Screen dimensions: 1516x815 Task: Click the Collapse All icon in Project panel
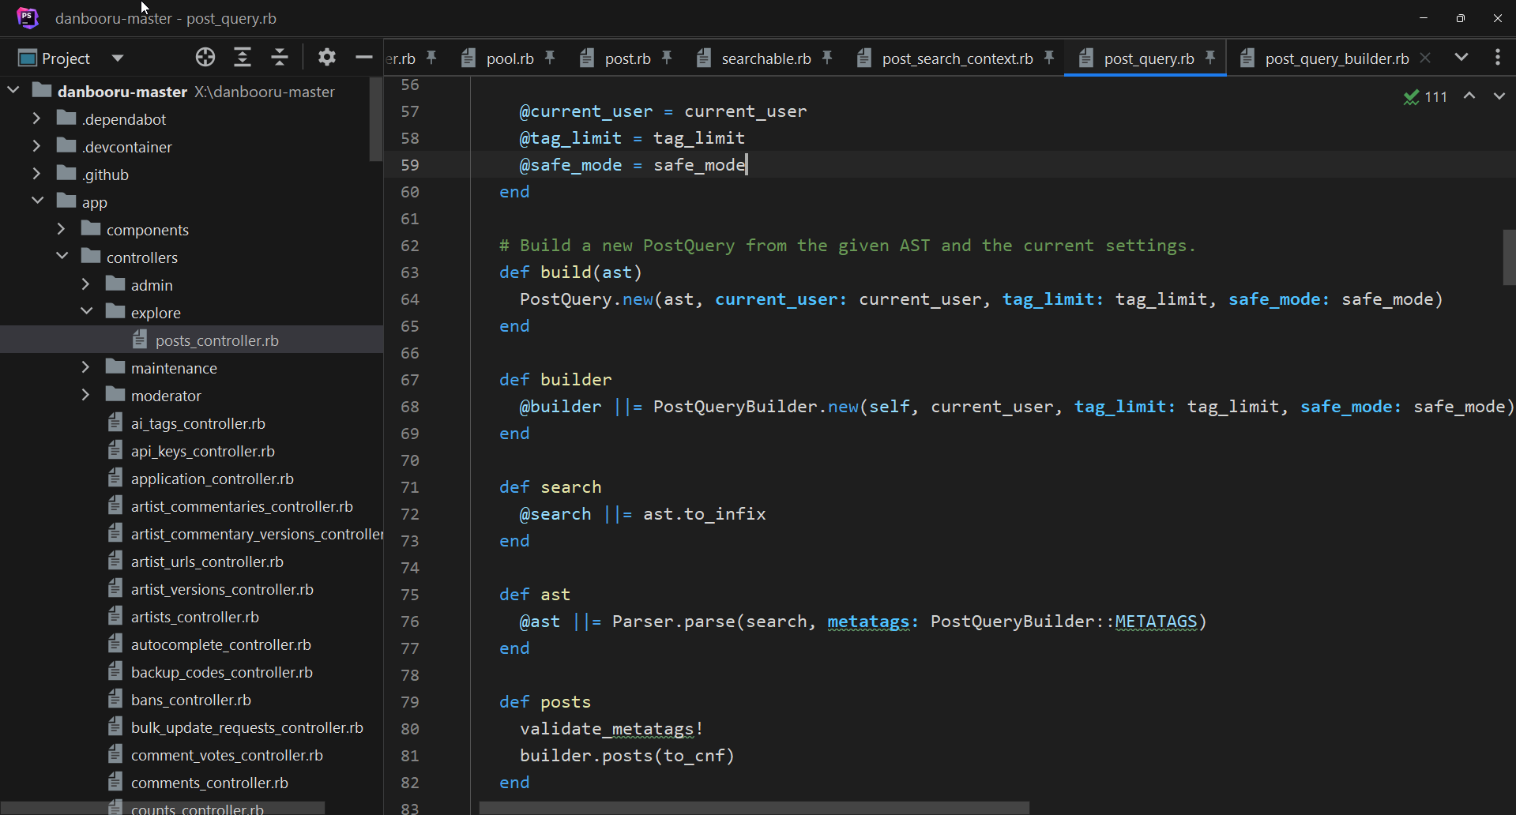tap(280, 57)
